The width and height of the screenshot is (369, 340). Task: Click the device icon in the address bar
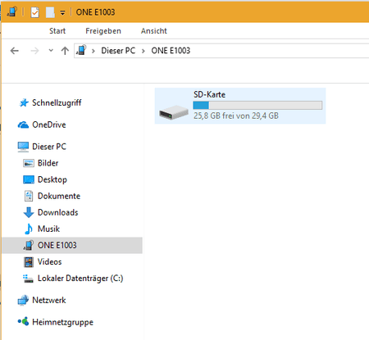(81, 50)
